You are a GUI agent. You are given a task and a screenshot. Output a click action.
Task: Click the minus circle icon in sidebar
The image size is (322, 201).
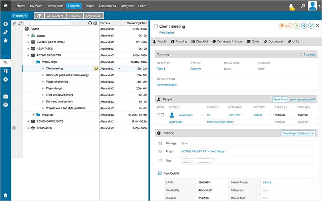pyautogui.click(x=5, y=105)
